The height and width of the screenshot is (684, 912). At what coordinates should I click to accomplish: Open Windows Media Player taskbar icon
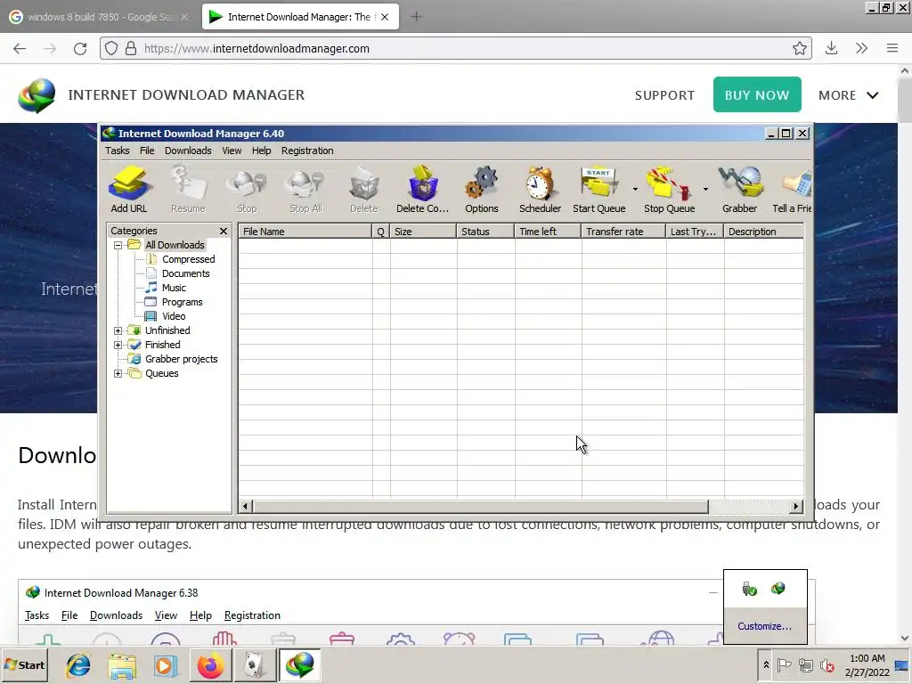(x=166, y=664)
